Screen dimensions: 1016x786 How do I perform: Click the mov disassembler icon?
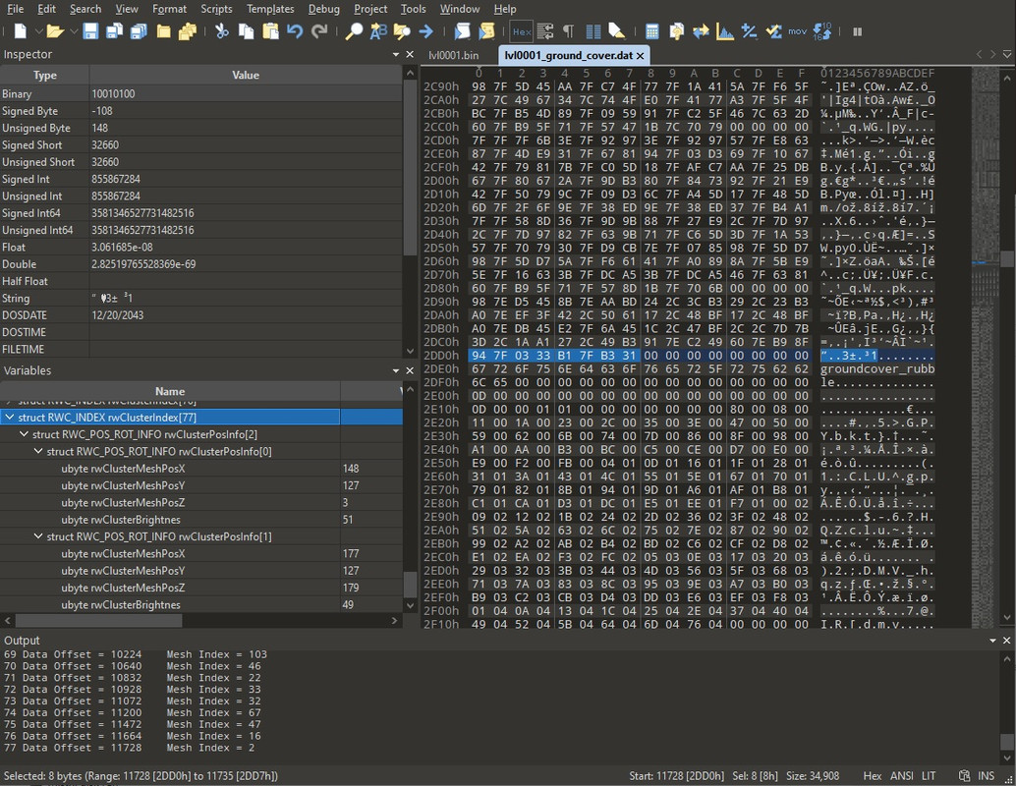click(x=798, y=31)
